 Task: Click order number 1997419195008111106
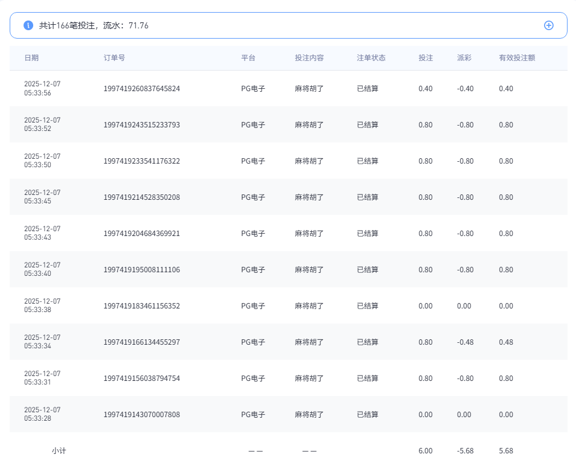[142, 270]
